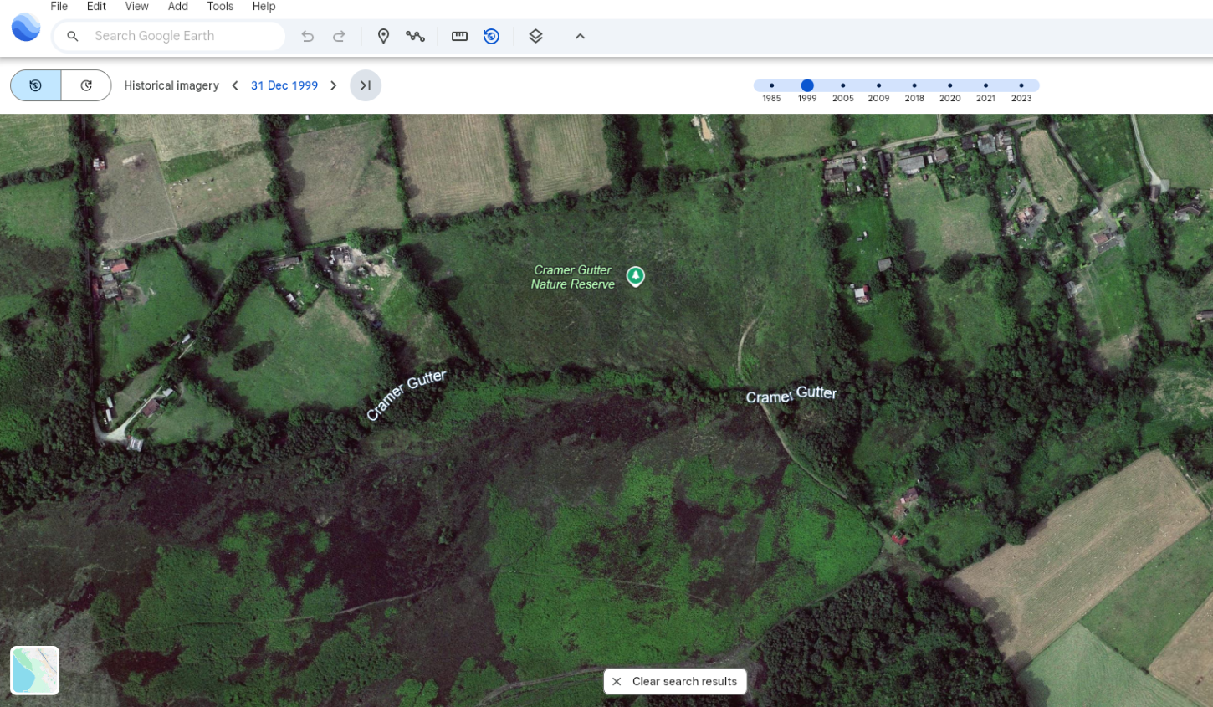This screenshot has height=707, width=1213.
Task: Click the undo arrow icon
Action: click(308, 36)
